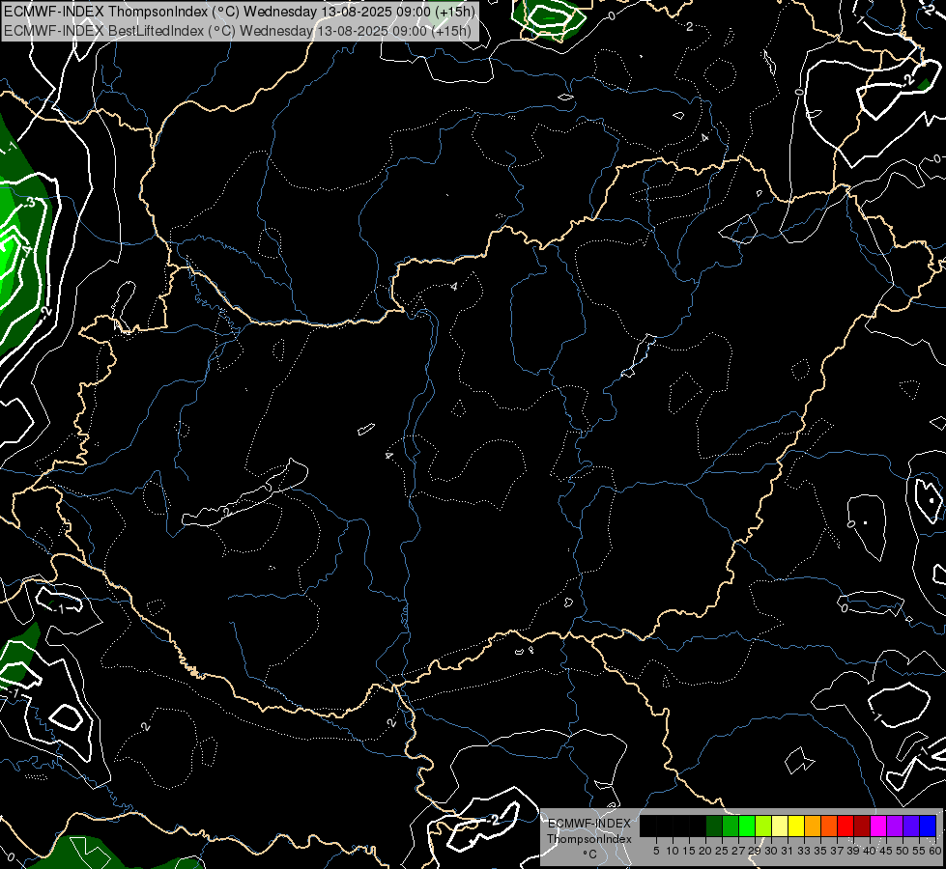The image size is (946, 869).
Task: Select the orange legend swatch (33–35)
Action: click(813, 827)
